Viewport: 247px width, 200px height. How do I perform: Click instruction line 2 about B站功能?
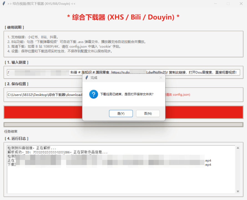click(77, 42)
